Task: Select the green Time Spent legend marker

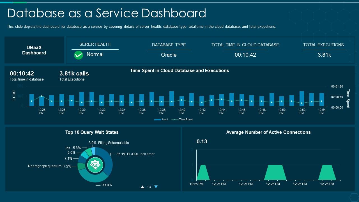Action: pyautogui.click(x=175, y=119)
